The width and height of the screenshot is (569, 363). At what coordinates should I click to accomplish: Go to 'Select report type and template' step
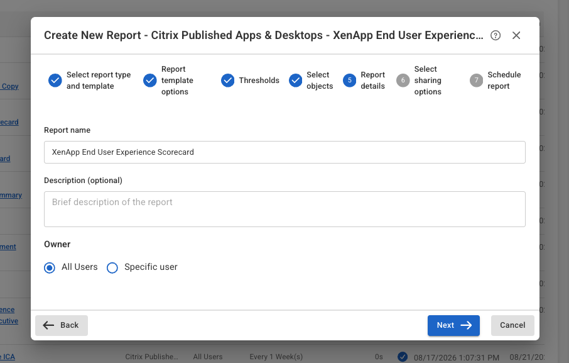point(90,81)
